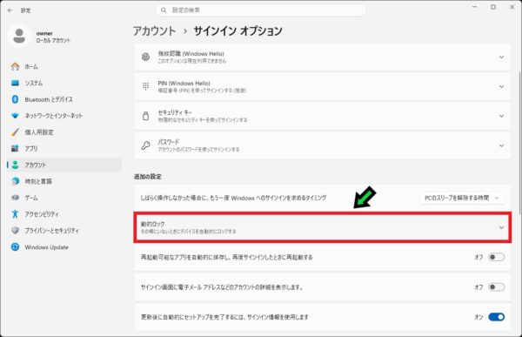The image size is (522, 337).
Task: Click the fingerprint recognition icon
Action: [145, 57]
